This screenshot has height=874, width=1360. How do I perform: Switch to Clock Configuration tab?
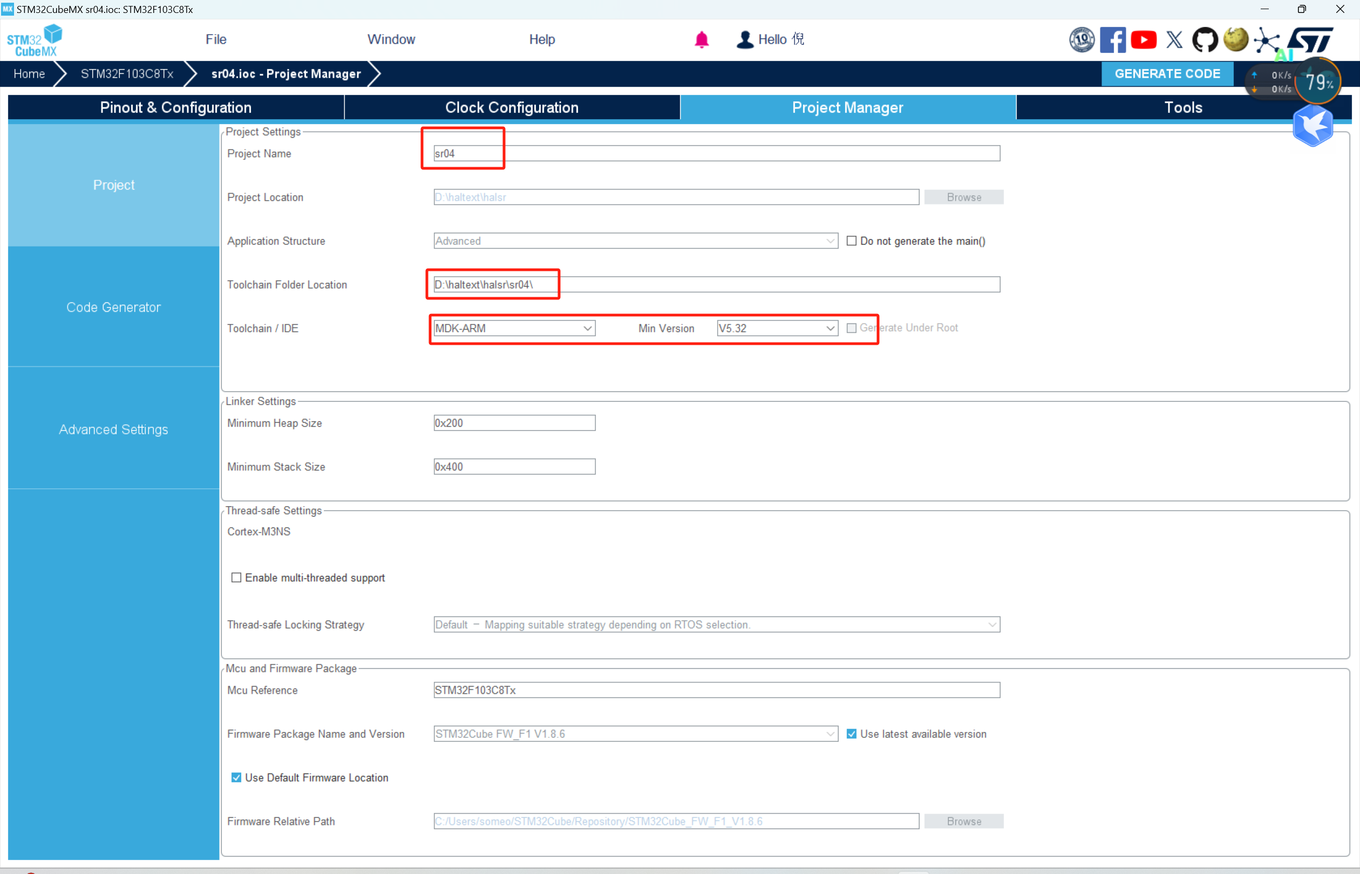click(x=512, y=107)
